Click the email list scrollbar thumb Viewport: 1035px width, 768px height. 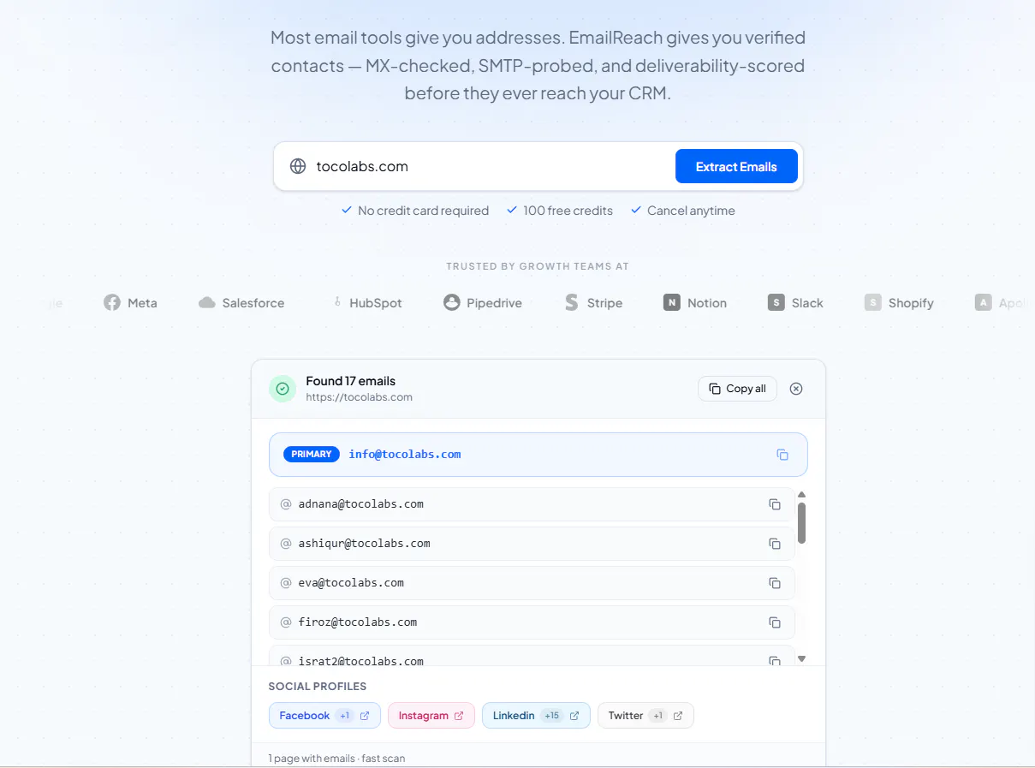(801, 523)
